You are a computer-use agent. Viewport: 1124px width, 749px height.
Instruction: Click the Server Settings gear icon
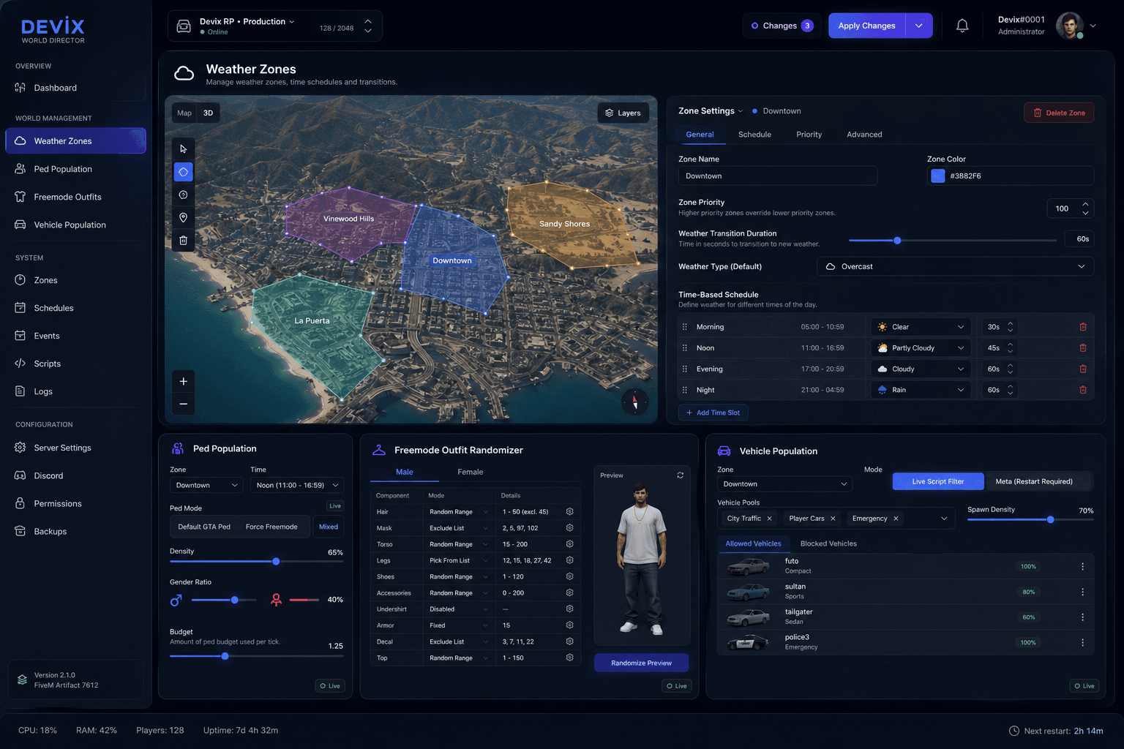20,448
